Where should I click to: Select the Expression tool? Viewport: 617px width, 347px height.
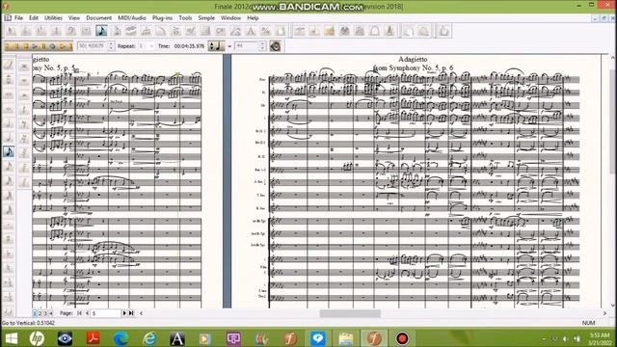click(191, 31)
